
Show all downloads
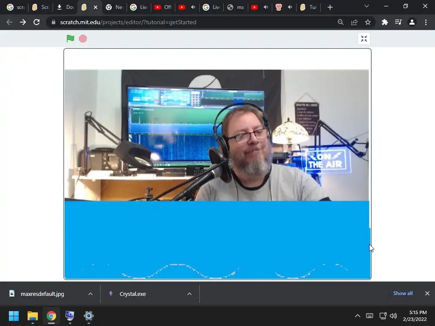click(x=403, y=293)
